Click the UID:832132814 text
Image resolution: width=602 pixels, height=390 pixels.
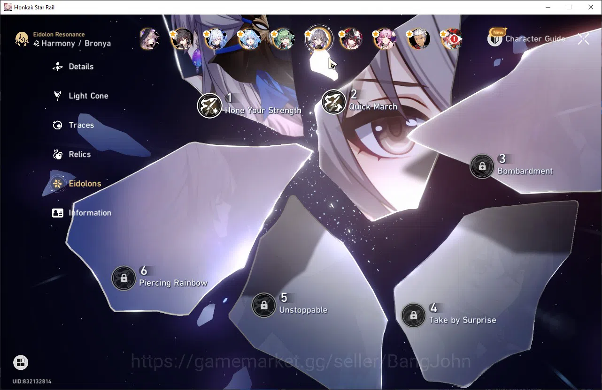(32, 382)
